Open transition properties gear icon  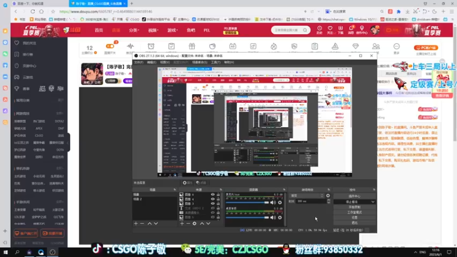coord(328,196)
